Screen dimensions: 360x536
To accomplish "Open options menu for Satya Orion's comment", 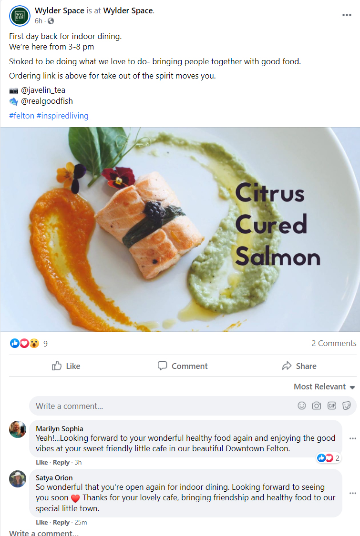I will [352, 493].
